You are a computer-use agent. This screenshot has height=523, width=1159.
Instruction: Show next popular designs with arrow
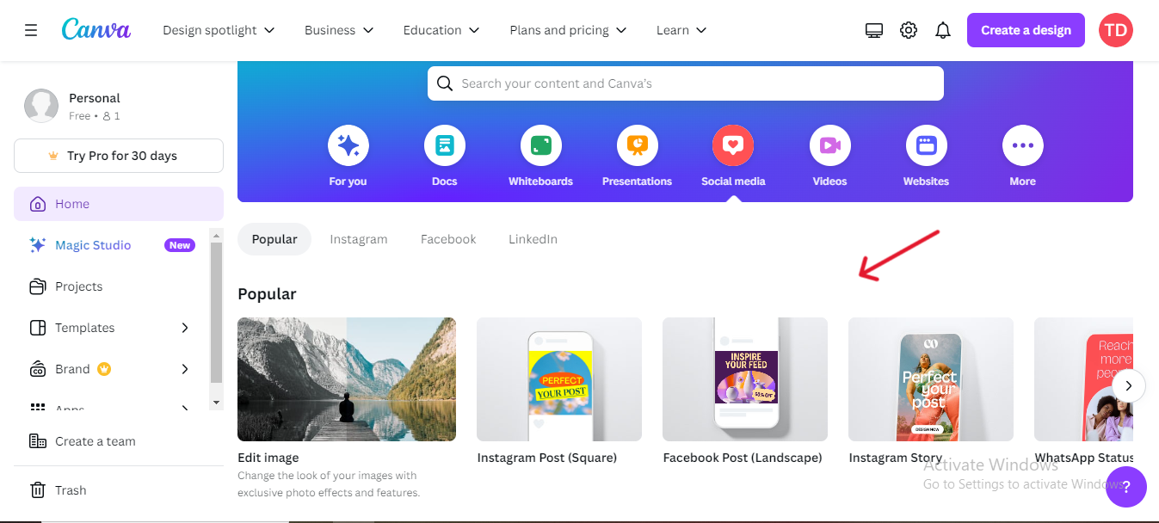[1129, 386]
